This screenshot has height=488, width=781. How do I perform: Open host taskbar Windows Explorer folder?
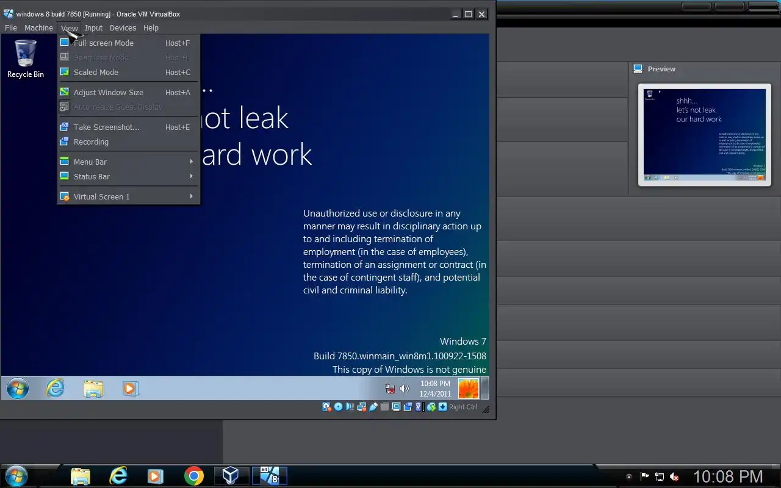pyautogui.click(x=81, y=476)
